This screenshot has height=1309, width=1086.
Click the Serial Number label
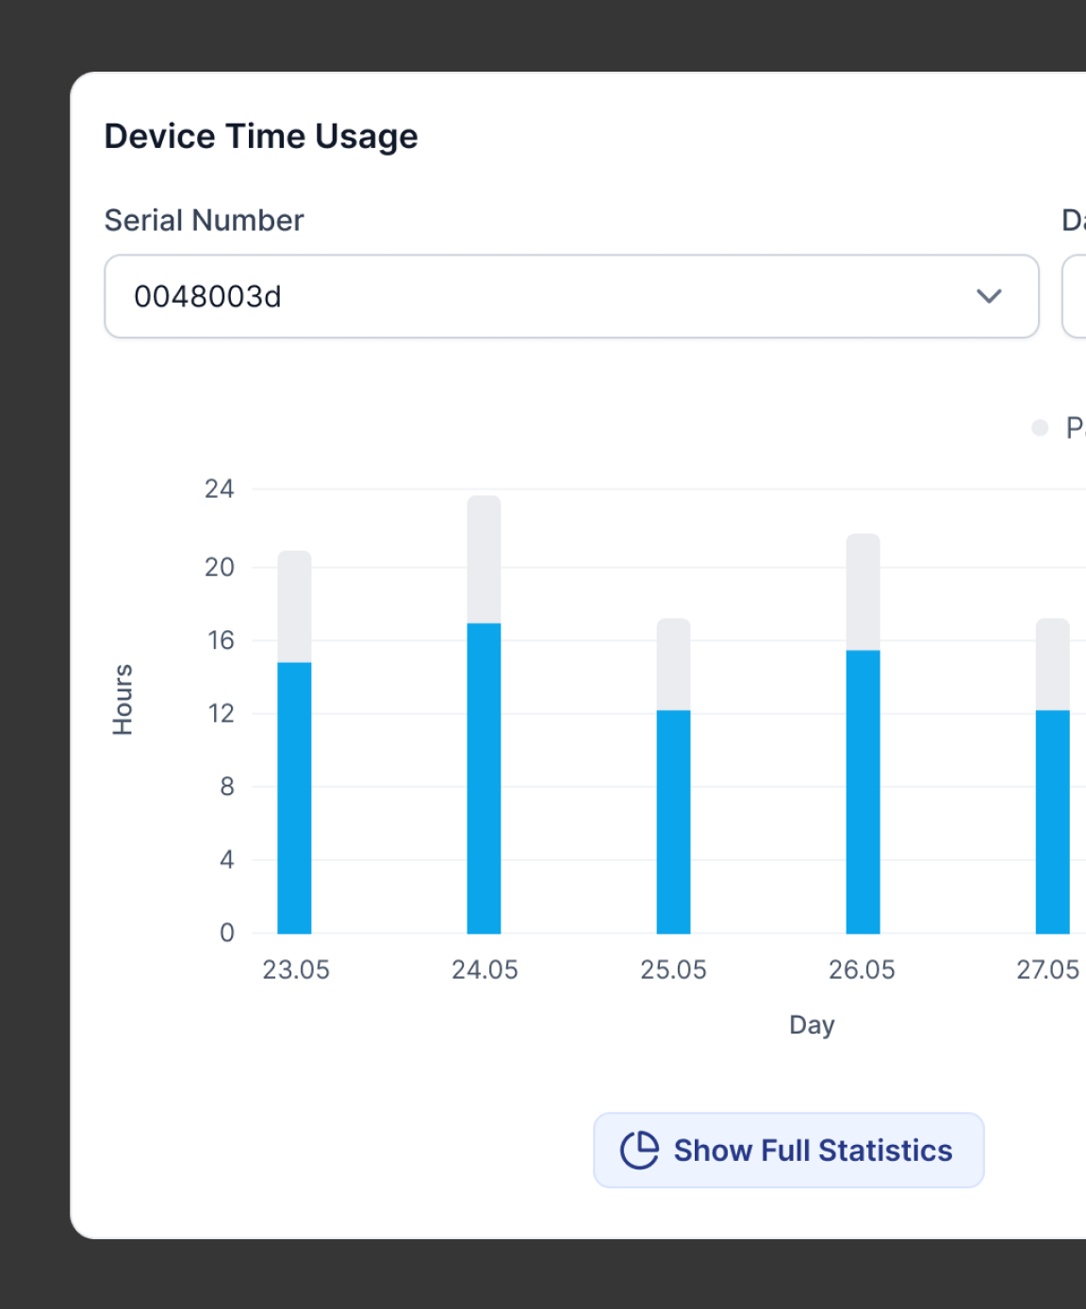pos(204,220)
